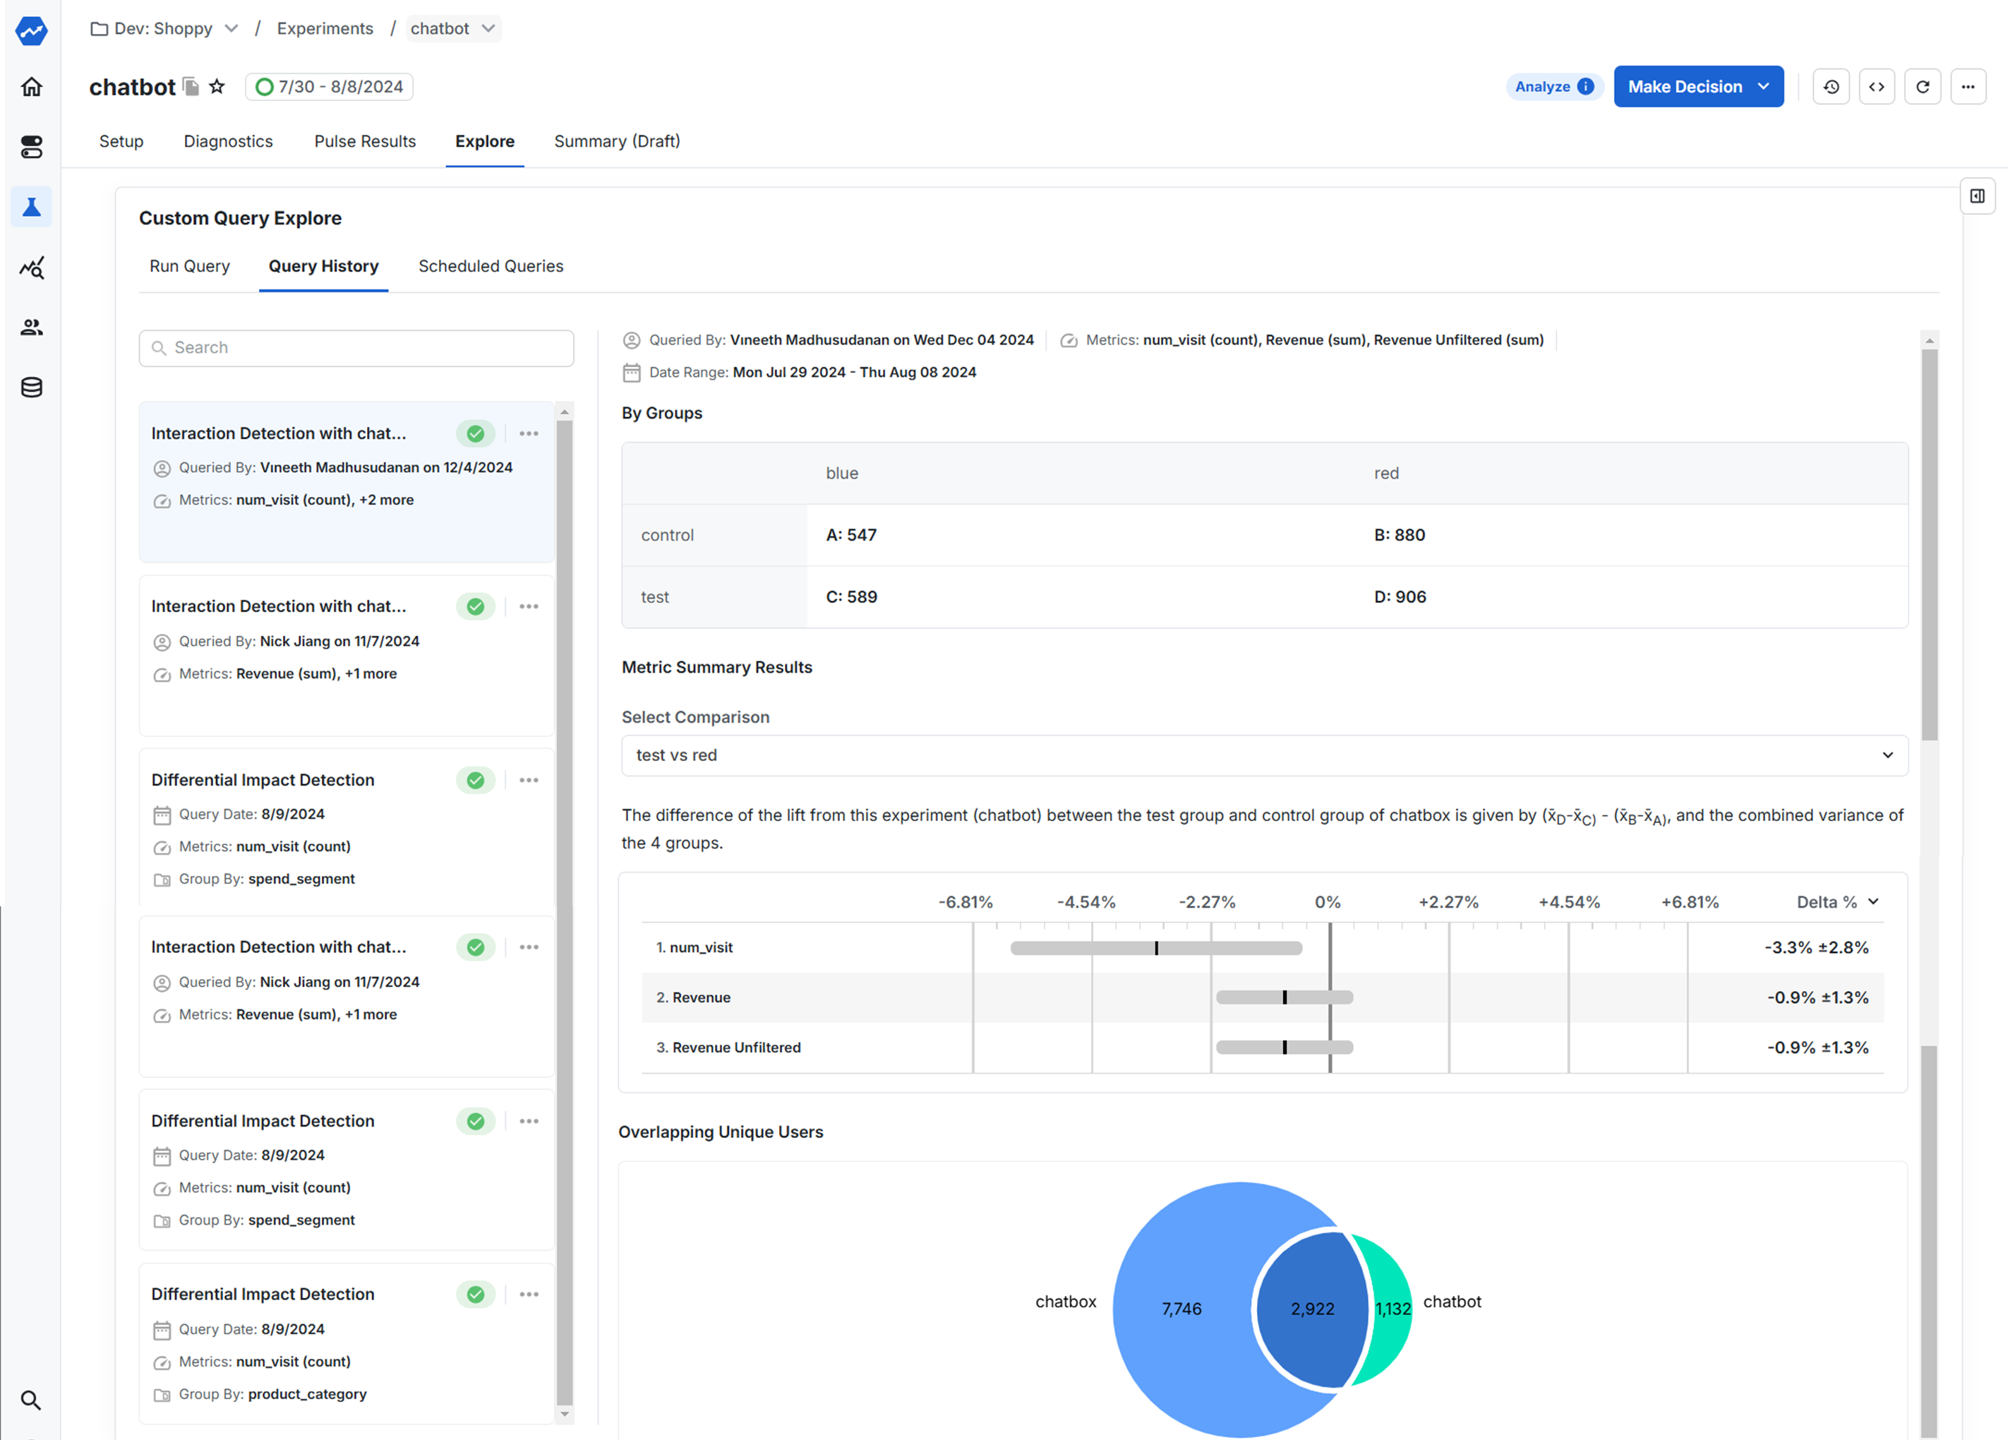
Task: Open the Data sources icon in sidebar
Action: coord(31,386)
